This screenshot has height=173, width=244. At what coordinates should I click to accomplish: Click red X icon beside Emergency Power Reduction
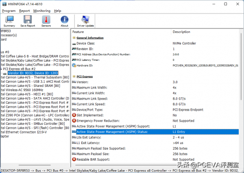(x=74, y=121)
